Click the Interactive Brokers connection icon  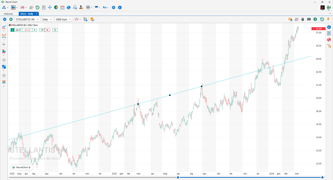click(x=322, y=7)
